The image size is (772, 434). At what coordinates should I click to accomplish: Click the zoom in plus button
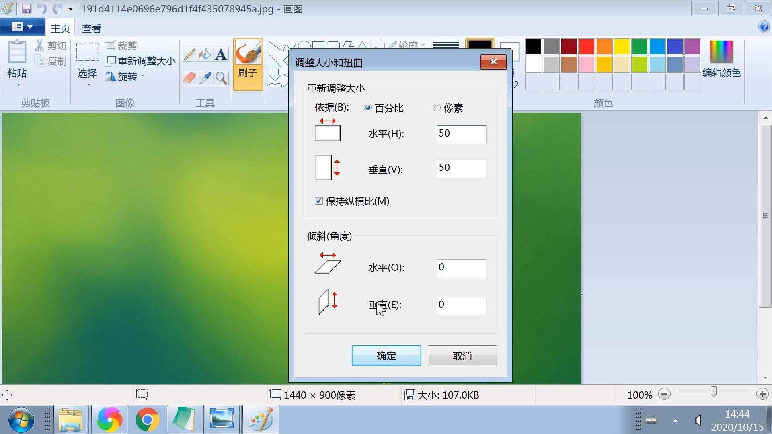[x=762, y=394]
